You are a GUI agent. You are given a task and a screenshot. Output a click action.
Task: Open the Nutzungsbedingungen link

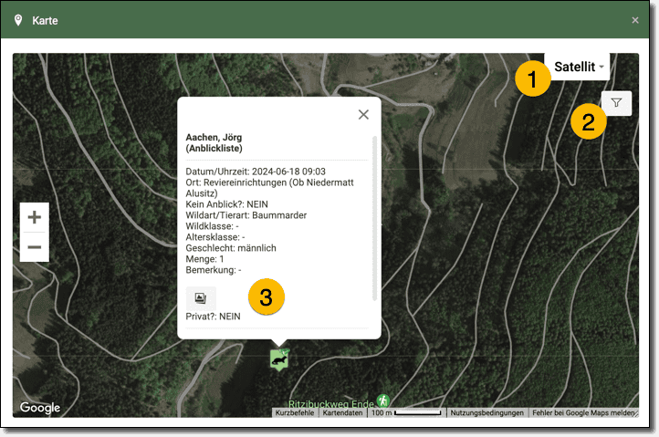coord(487,413)
